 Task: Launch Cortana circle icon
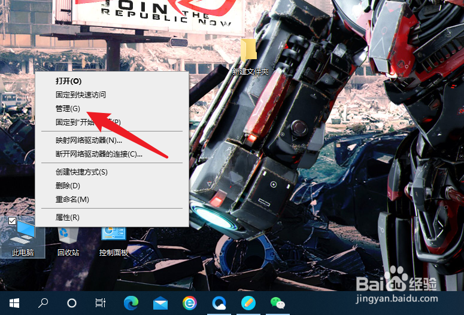coord(72,303)
